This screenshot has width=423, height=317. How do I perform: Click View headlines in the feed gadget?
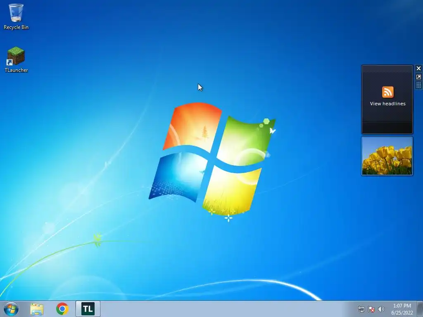click(x=387, y=104)
